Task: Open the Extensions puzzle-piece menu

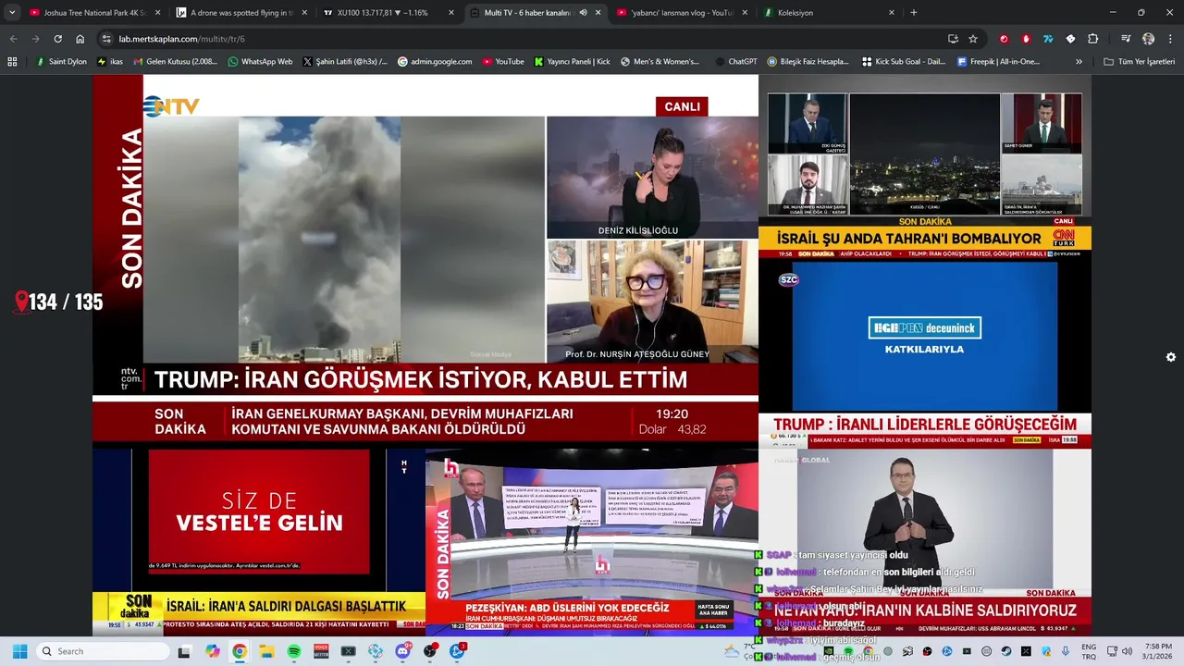Action: [1093, 39]
